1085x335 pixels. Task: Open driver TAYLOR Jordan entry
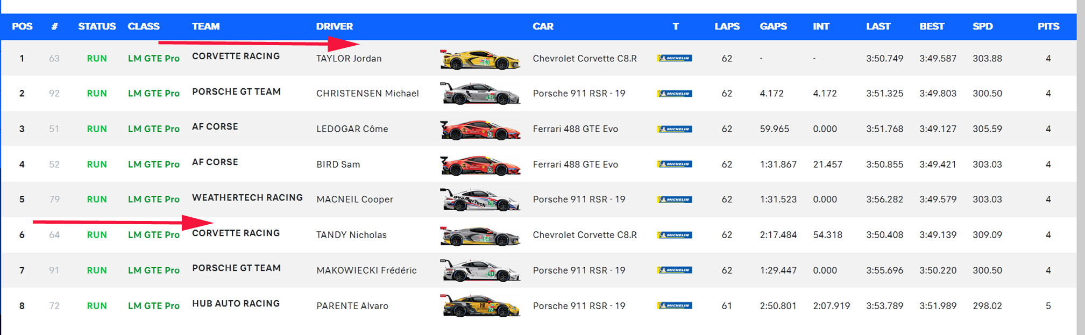tap(349, 59)
